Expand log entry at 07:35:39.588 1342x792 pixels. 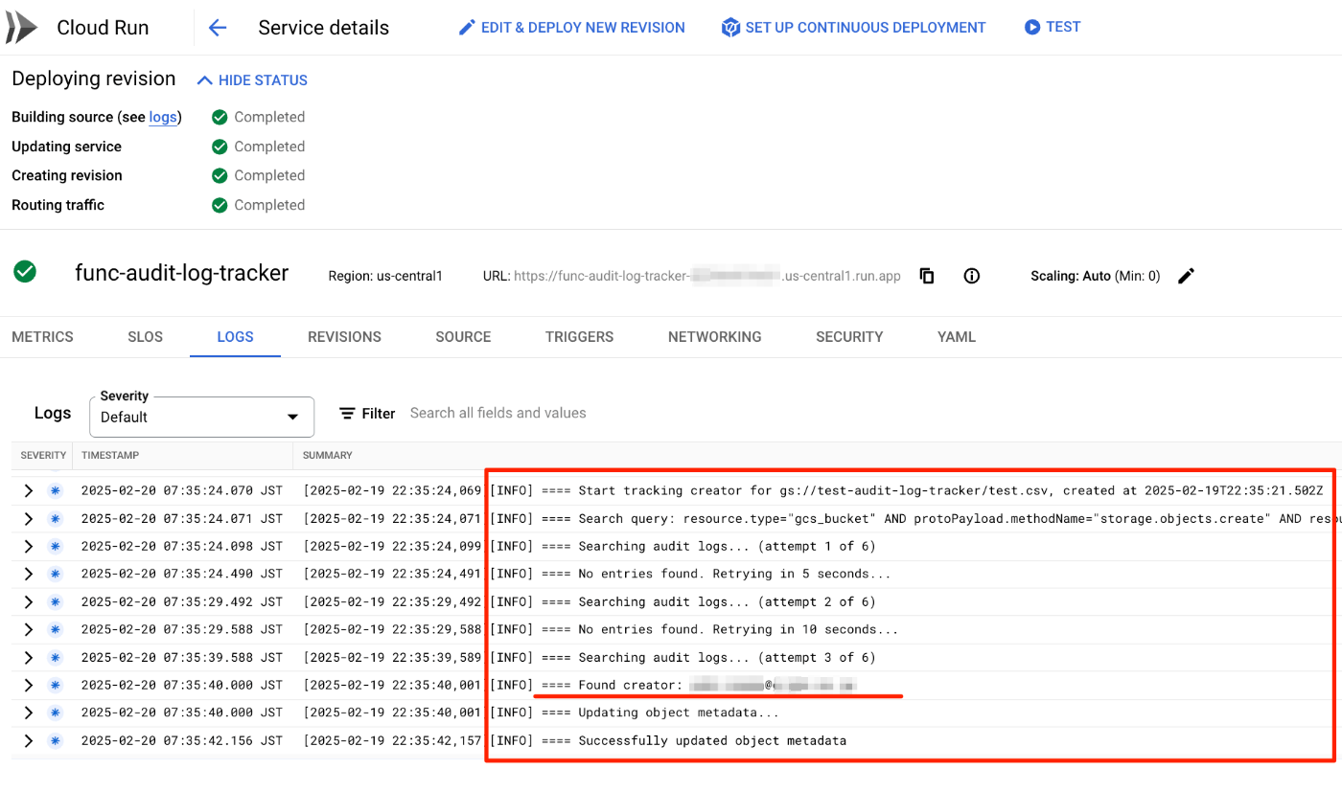pyautogui.click(x=29, y=657)
